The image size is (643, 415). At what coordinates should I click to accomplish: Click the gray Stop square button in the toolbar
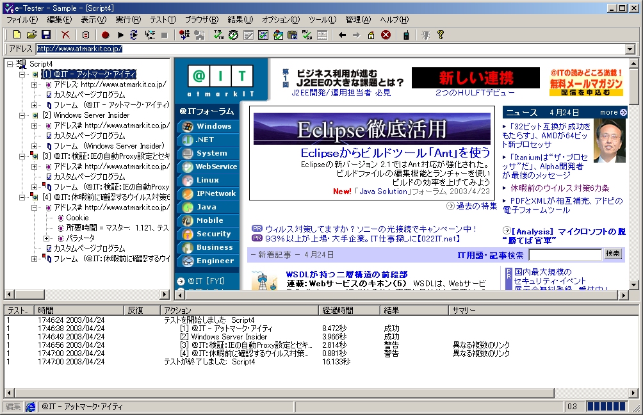click(x=165, y=35)
